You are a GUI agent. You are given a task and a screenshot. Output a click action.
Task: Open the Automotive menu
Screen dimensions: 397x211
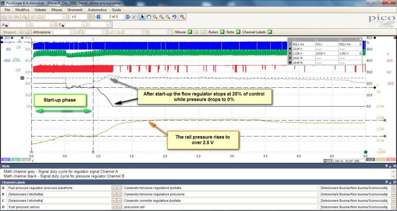pos(97,10)
